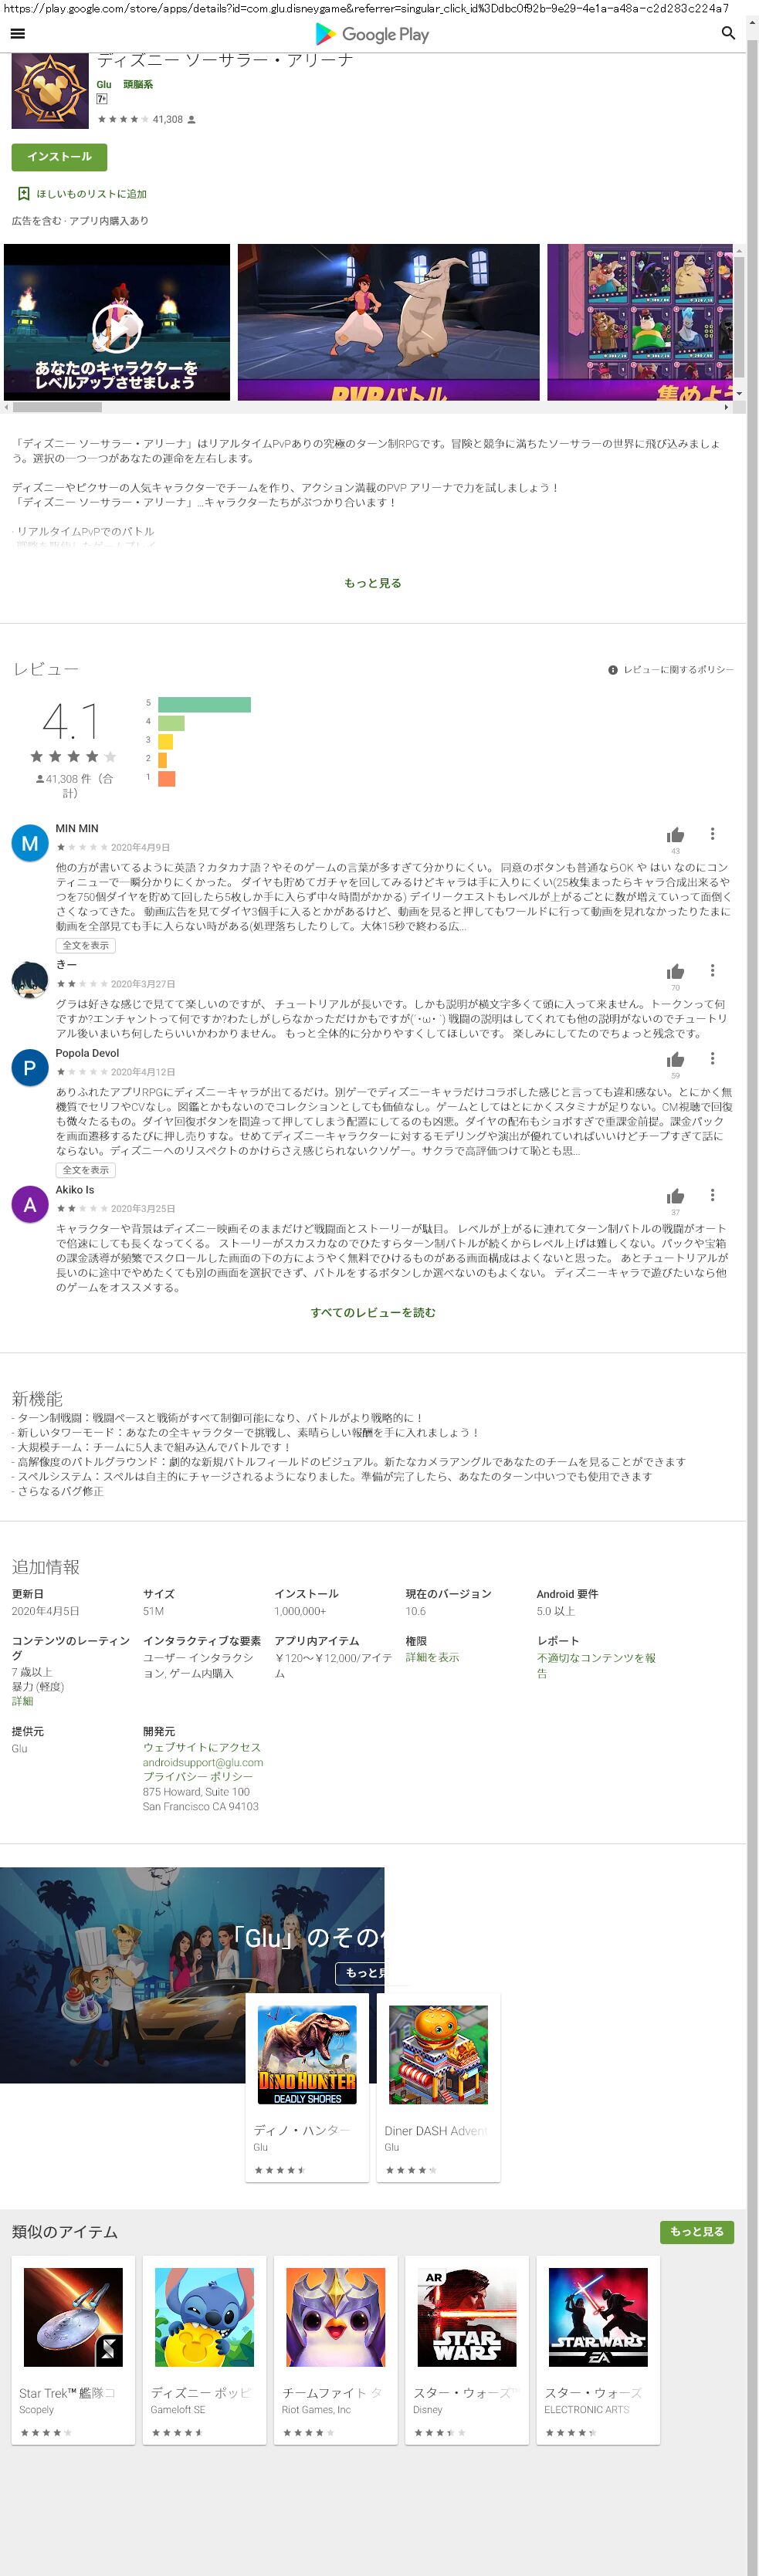This screenshot has height=2576, width=759.
Task: Add app via ほしいものリストに追加
Action: [x=91, y=194]
